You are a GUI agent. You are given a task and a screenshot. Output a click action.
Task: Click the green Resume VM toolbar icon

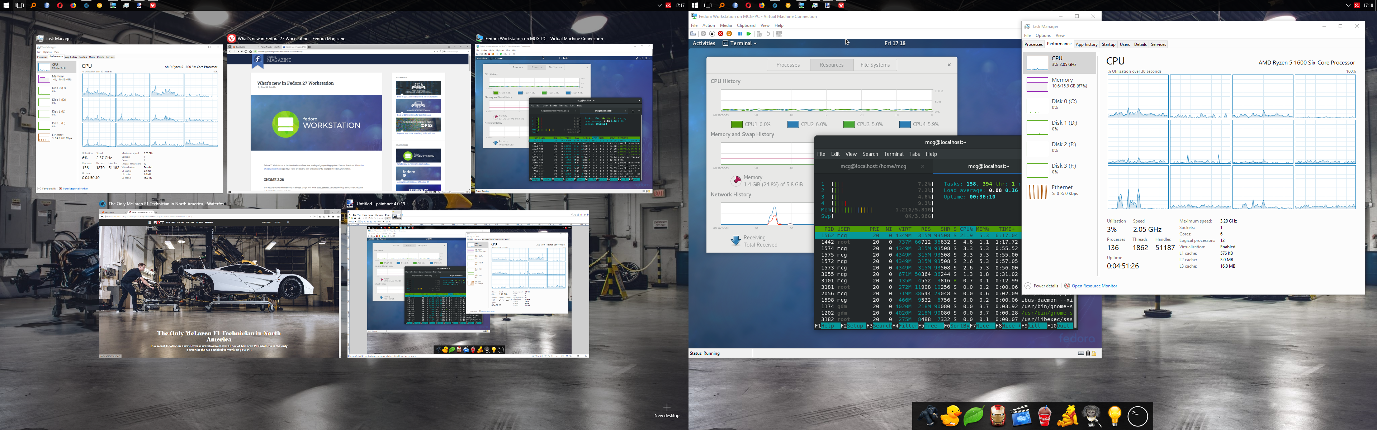(749, 34)
